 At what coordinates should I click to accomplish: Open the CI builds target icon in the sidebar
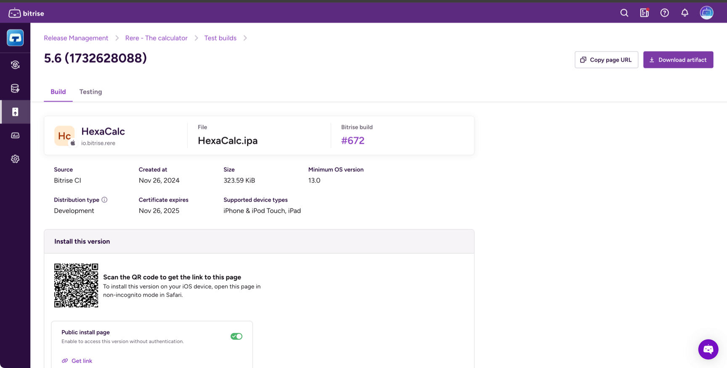pyautogui.click(x=15, y=65)
